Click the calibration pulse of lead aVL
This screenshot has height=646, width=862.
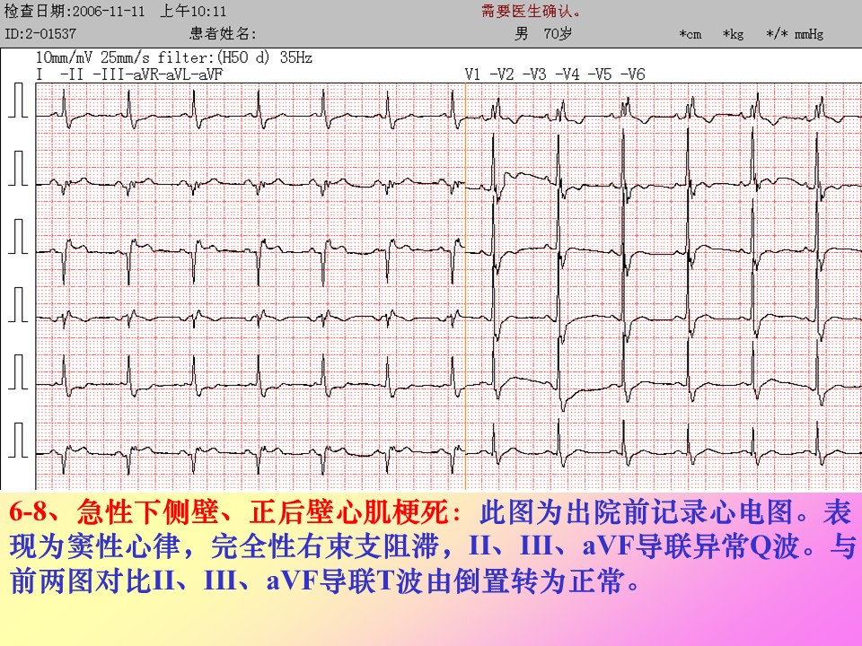(x=18, y=371)
